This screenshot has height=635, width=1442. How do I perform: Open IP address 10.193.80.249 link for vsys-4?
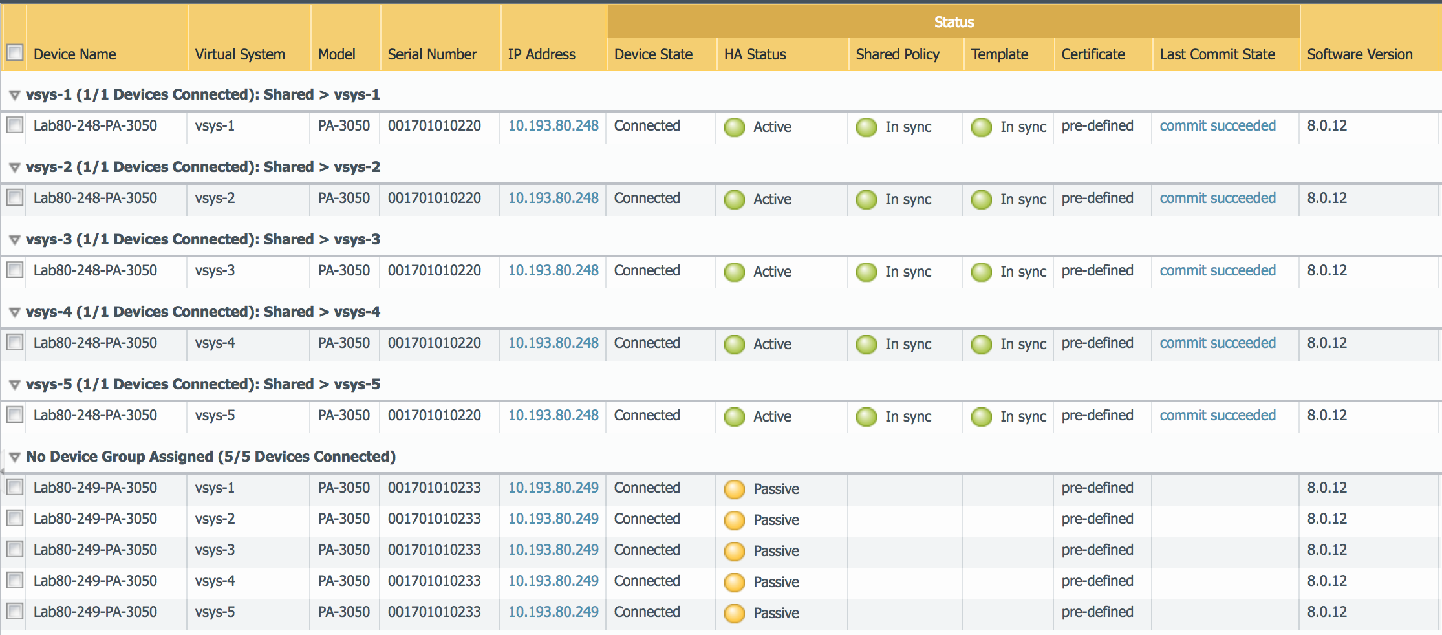click(x=553, y=581)
